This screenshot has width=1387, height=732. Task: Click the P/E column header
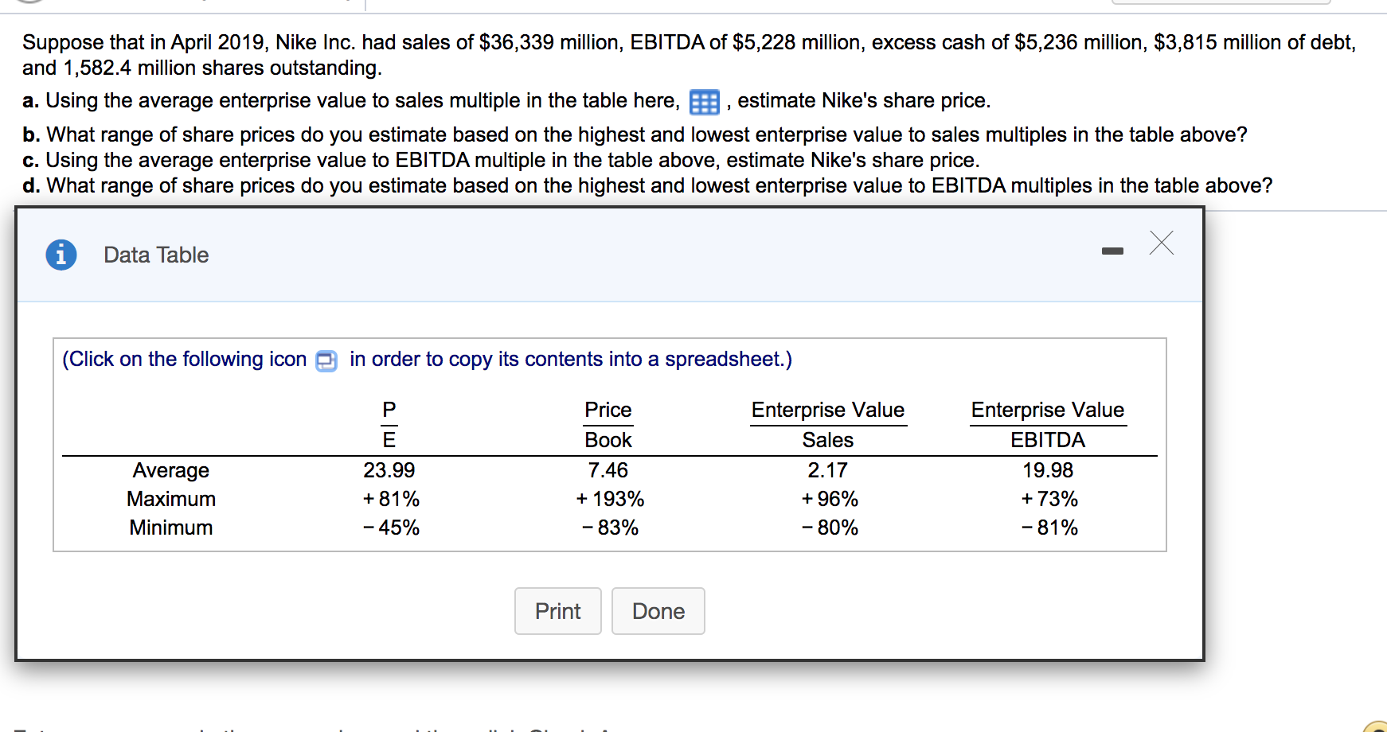click(389, 425)
